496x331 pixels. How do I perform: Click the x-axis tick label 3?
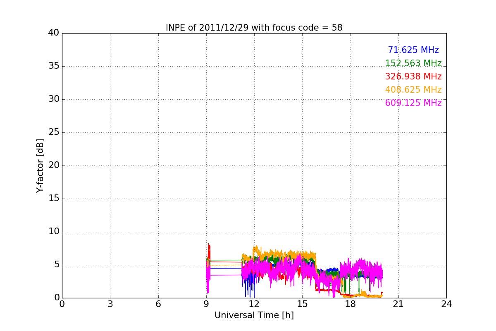[x=110, y=304]
